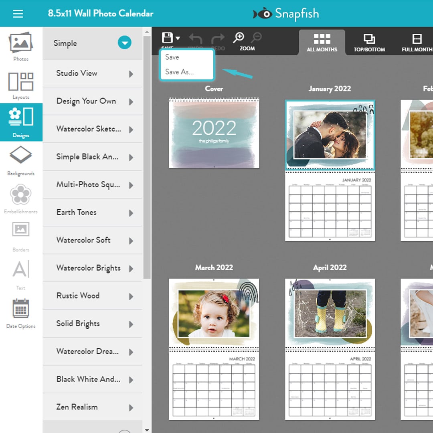This screenshot has width=433, height=433.
Task: Click the Zoom in magnifier icon
Action: (239, 38)
